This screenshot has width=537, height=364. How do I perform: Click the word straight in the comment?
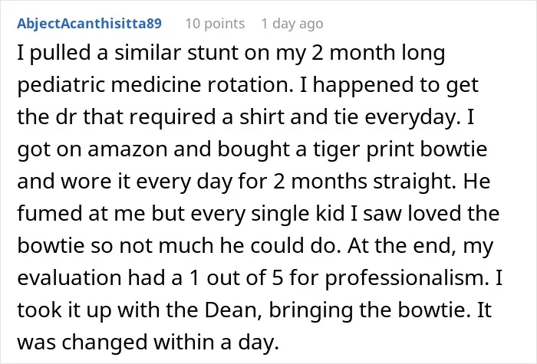pos(414,182)
